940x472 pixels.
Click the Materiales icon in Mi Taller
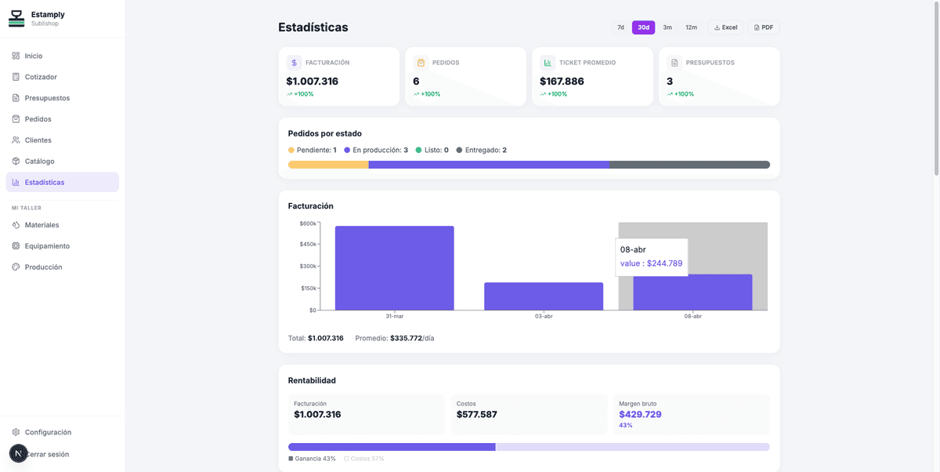(16, 225)
